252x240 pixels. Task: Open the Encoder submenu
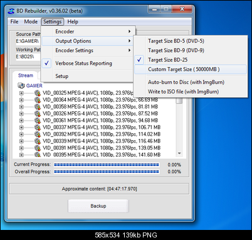coord(88,31)
